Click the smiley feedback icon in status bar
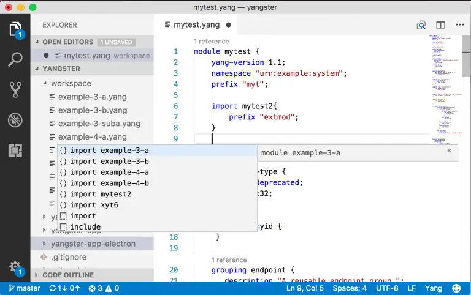Image resolution: width=471 pixels, height=295 pixels. point(456,288)
